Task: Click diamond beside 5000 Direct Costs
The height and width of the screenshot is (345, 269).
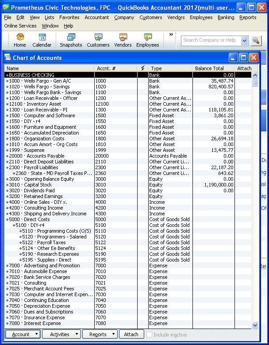Action: 7,219
